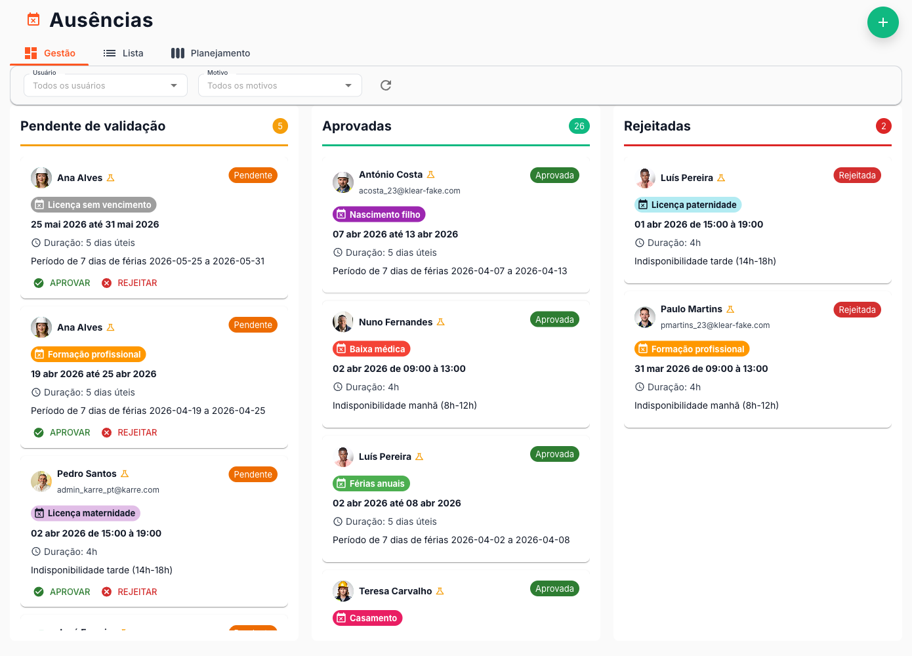The height and width of the screenshot is (656, 912).
Task: Switch to the Lista tab
Action: (x=123, y=53)
